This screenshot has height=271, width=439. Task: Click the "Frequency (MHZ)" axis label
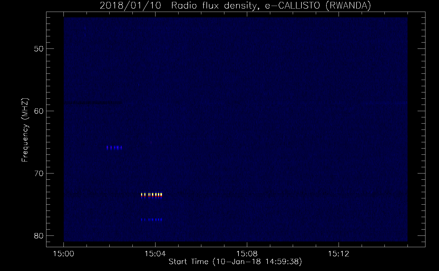pyautogui.click(x=25, y=130)
